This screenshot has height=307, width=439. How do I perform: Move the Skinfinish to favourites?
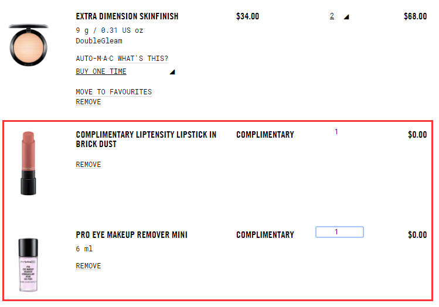114,92
